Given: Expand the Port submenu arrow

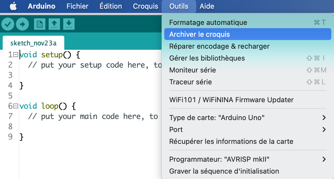Looking at the screenshot, I should (324, 130).
